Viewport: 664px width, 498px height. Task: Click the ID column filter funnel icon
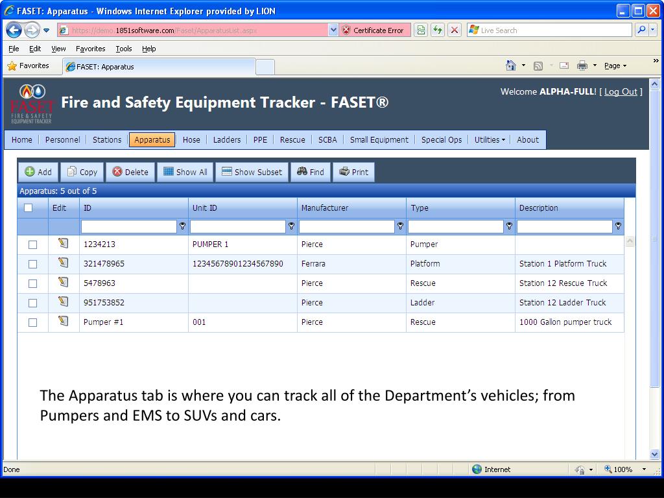click(x=182, y=226)
